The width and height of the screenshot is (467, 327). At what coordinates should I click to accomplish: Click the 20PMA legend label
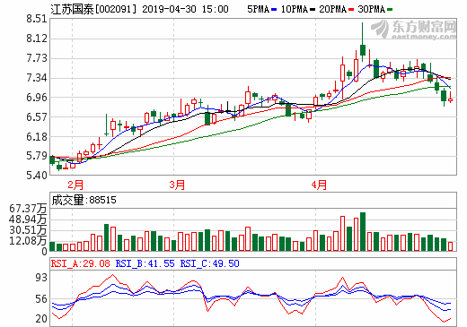pyautogui.click(x=332, y=10)
